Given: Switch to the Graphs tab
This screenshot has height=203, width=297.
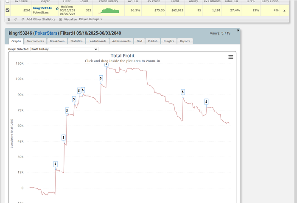Looking at the screenshot, I should [16, 41].
